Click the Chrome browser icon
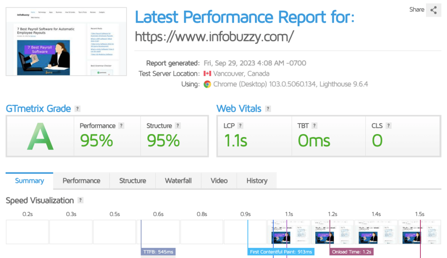Screen dimensions: 447x258 (207, 84)
